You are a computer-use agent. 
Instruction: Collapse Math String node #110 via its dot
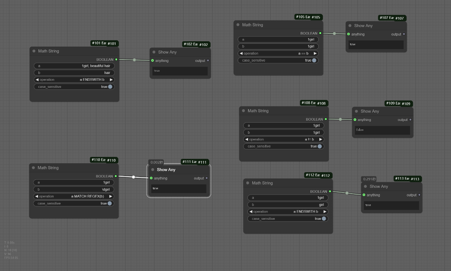[33, 168]
